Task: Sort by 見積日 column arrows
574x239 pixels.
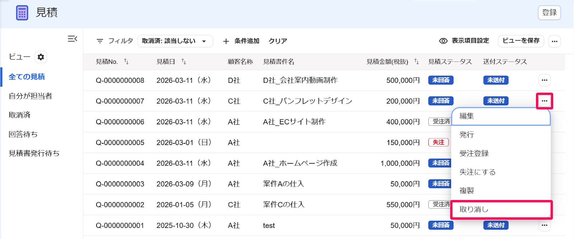Action: click(184, 62)
